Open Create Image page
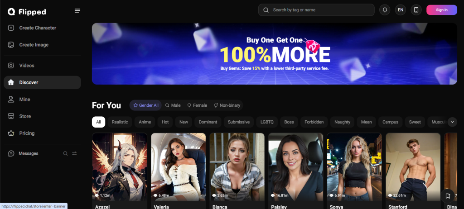This screenshot has width=464, height=209. (x=42, y=45)
